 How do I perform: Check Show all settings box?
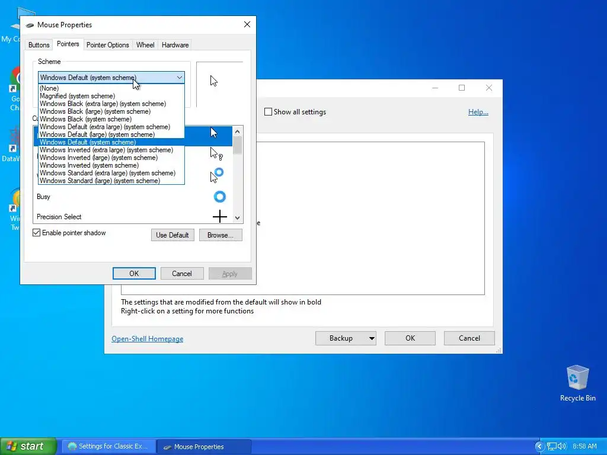pyautogui.click(x=268, y=112)
